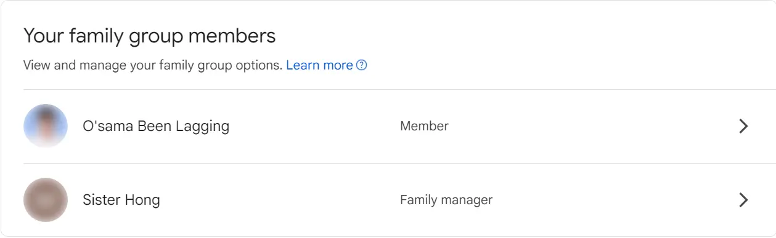The height and width of the screenshot is (238, 776).
Task: Expand Sister Hong row chevron arrow
Action: (743, 200)
